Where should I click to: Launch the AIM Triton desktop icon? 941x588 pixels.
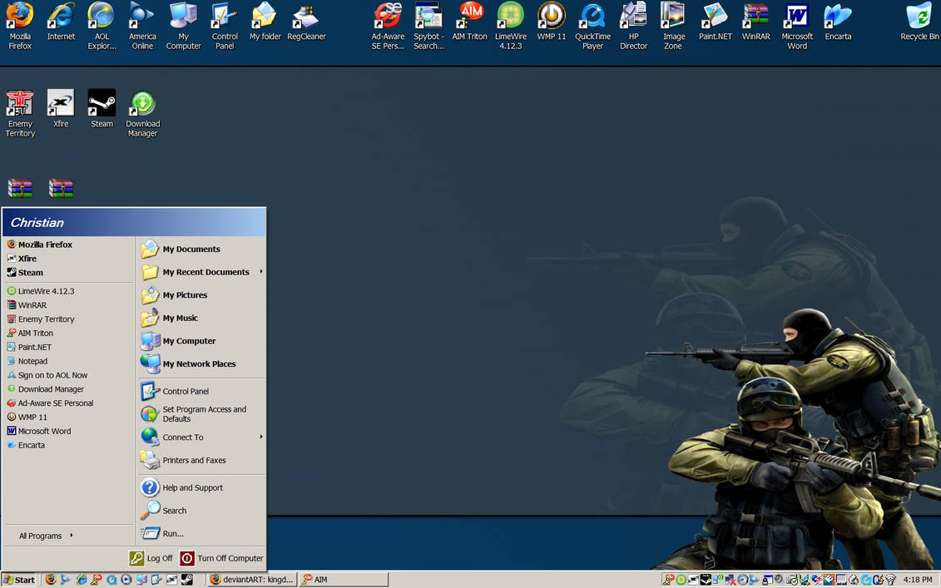pyautogui.click(x=469, y=22)
